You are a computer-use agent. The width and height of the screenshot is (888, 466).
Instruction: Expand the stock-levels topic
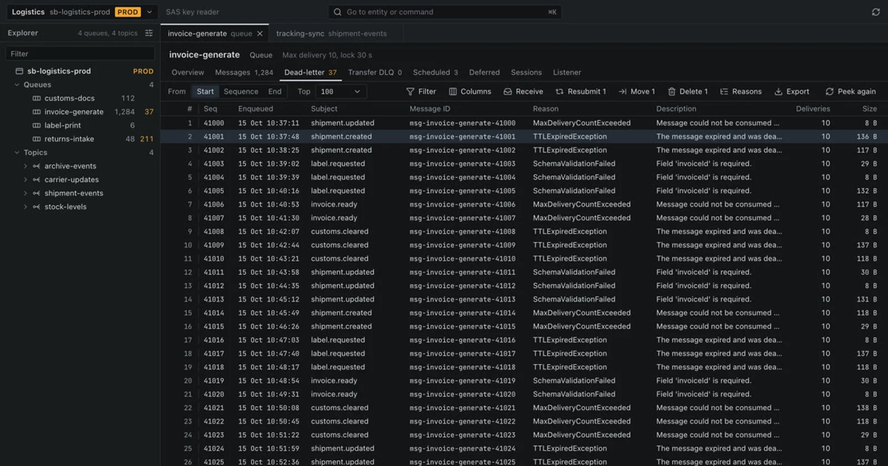tap(25, 207)
